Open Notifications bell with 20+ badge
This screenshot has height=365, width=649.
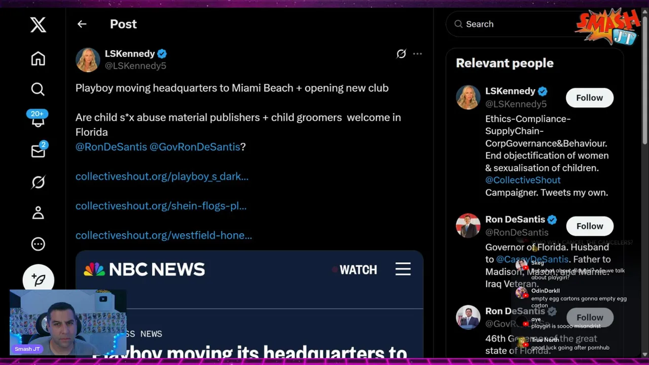(x=38, y=119)
